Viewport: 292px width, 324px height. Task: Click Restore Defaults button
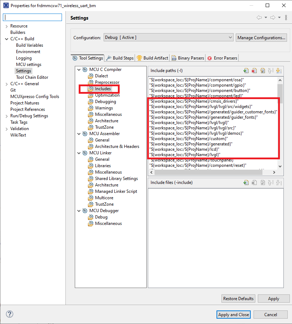point(238,299)
